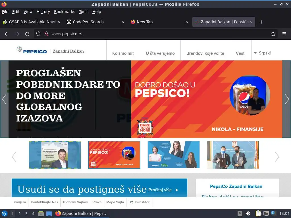The width and height of the screenshot is (291, 218).
Task: Click the network monitor tray icon
Action: tap(266, 213)
